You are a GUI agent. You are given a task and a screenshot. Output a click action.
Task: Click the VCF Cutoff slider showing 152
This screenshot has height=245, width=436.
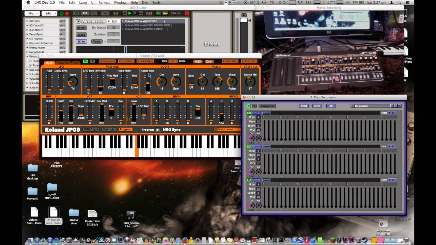click(x=61, y=112)
